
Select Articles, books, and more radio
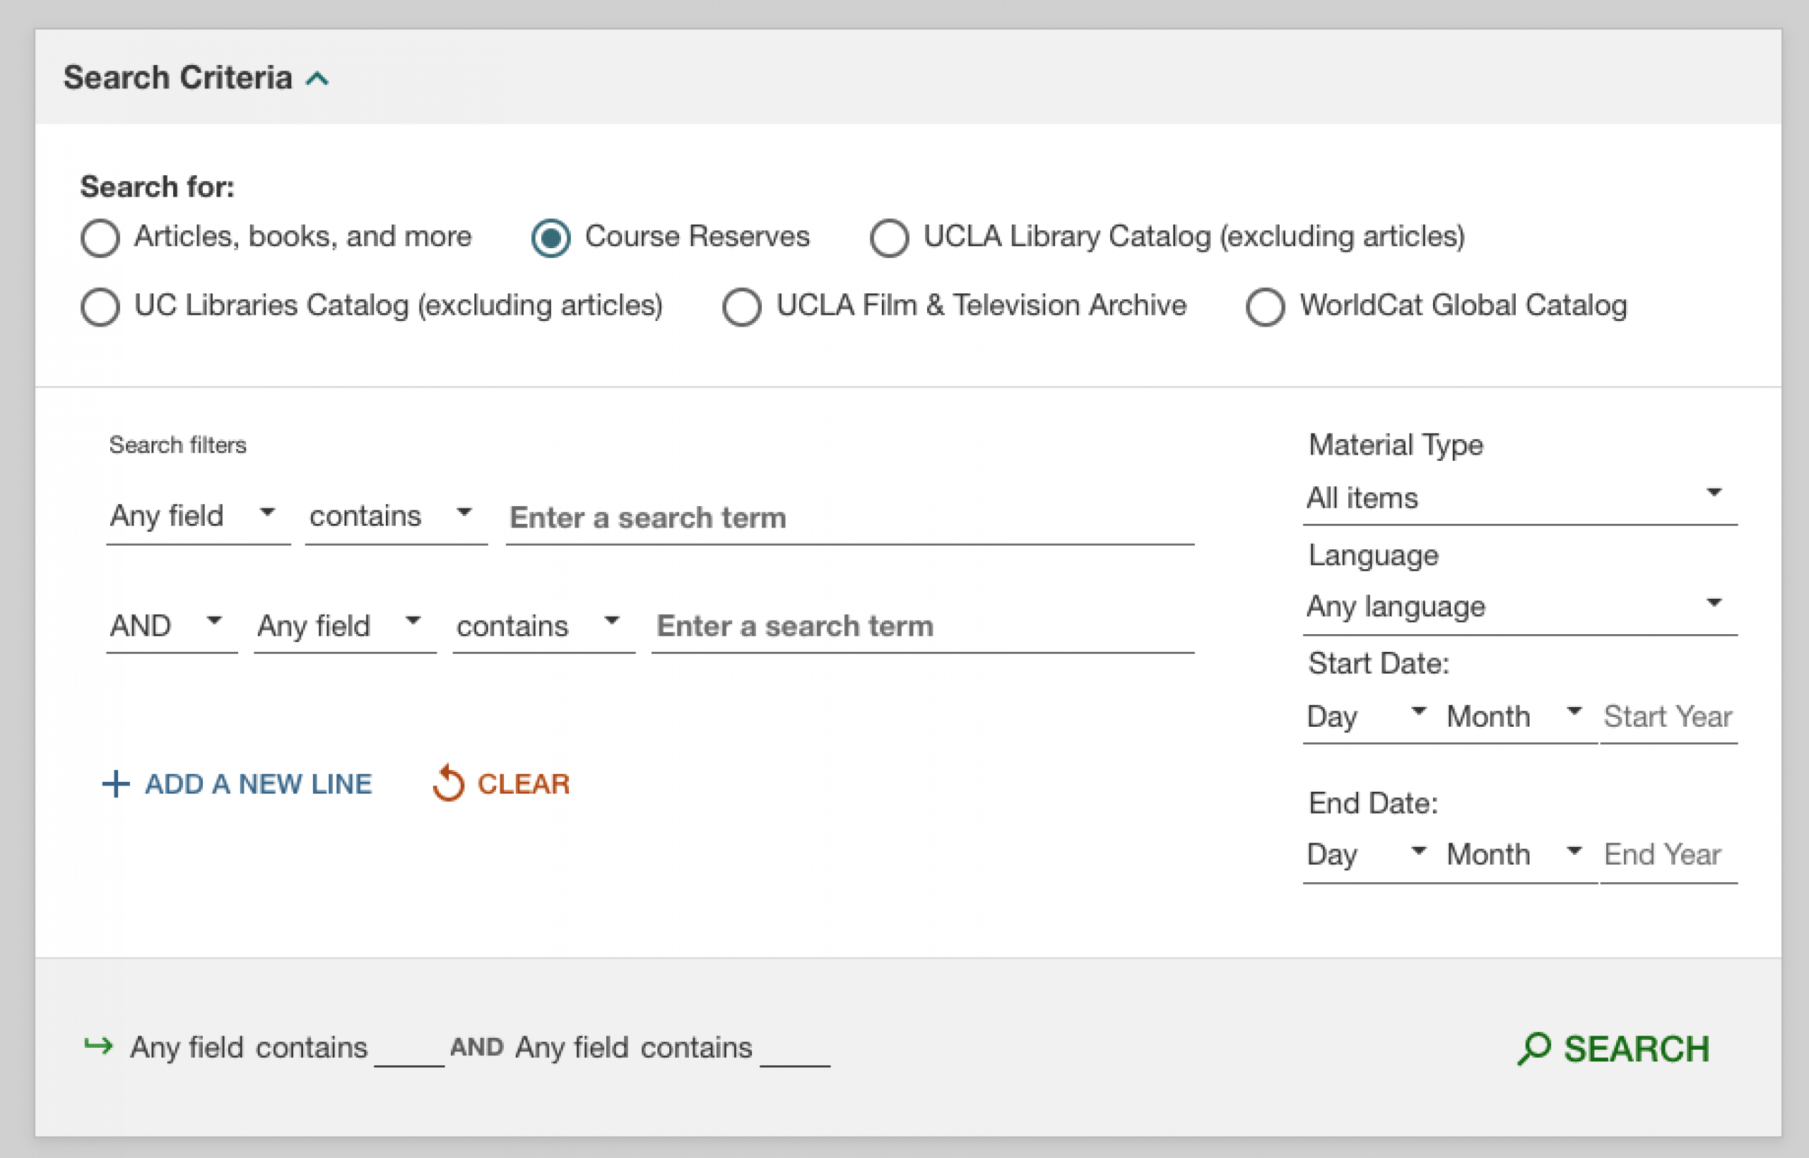click(100, 238)
